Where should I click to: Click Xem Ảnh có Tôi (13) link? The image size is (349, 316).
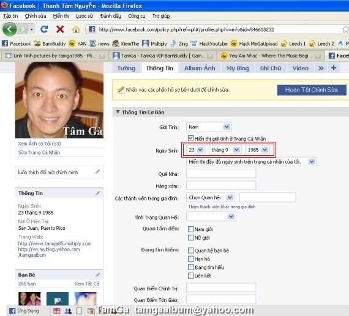(39, 144)
